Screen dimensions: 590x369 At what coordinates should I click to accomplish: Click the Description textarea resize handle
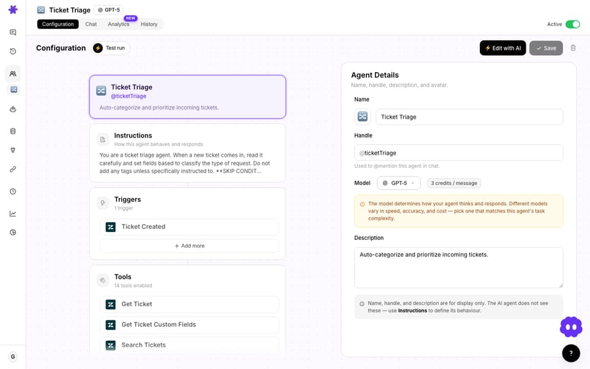560,286
